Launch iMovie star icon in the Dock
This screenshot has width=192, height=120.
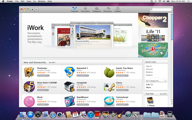[x=113, y=115]
